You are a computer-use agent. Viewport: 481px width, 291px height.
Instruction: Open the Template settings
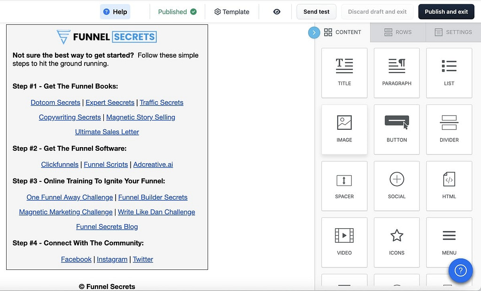click(232, 12)
